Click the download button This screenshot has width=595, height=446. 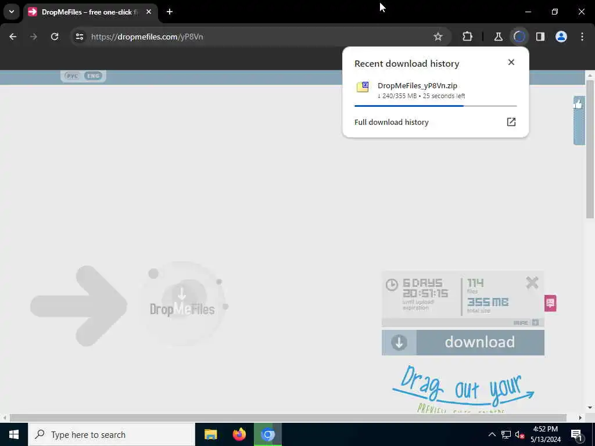[463, 343]
